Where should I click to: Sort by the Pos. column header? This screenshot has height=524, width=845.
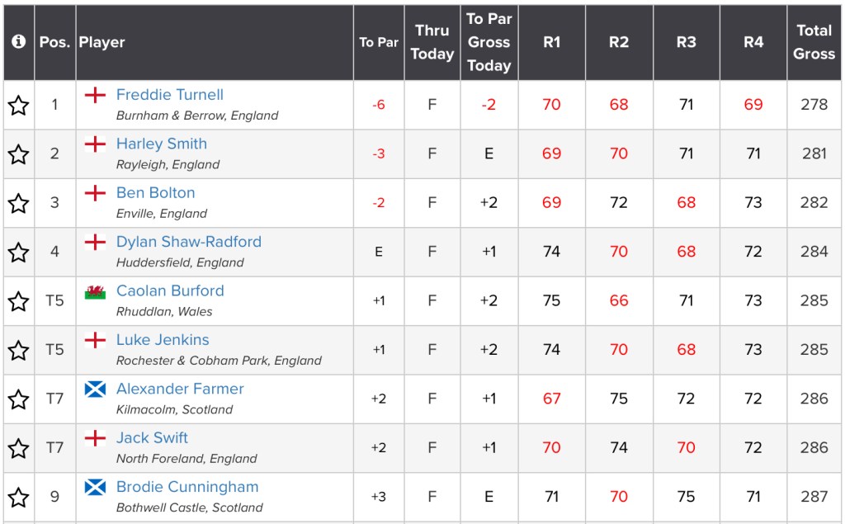click(x=54, y=42)
